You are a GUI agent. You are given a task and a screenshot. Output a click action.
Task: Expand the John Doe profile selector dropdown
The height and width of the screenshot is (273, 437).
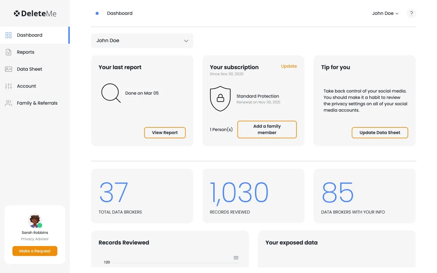click(x=142, y=41)
